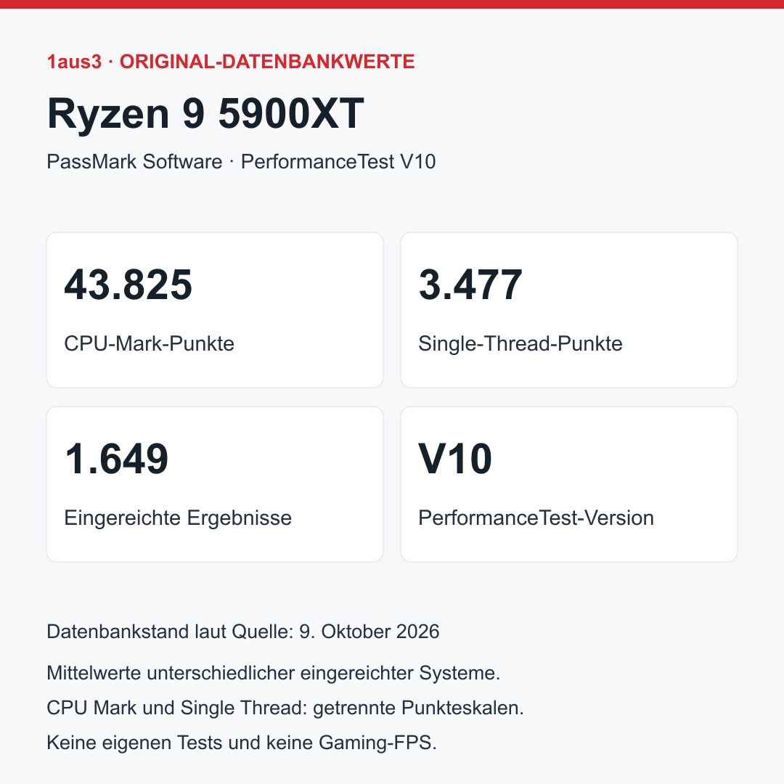
Task: Click the V10 version value
Action: click(455, 459)
